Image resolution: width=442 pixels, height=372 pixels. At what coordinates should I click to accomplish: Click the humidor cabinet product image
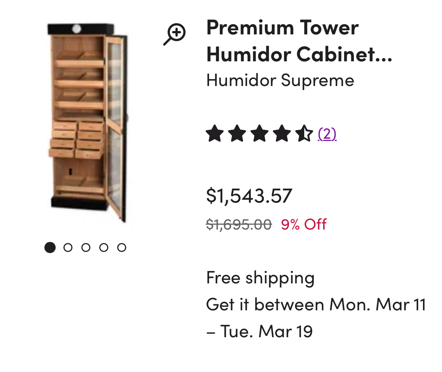coord(87,123)
